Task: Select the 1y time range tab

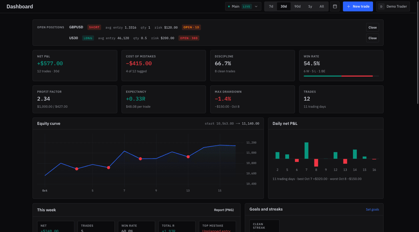Action: [x=310, y=6]
